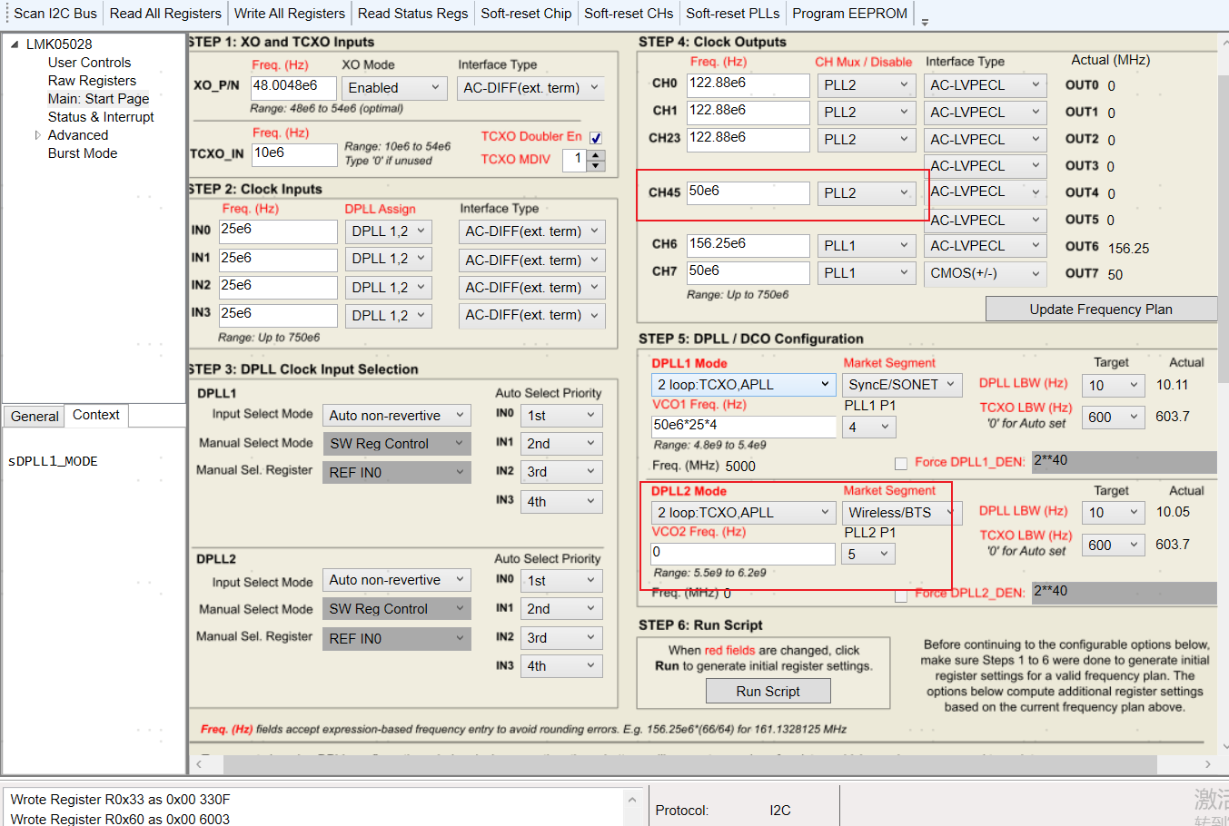Open the PLL1 P1 dropdown

[x=869, y=427]
